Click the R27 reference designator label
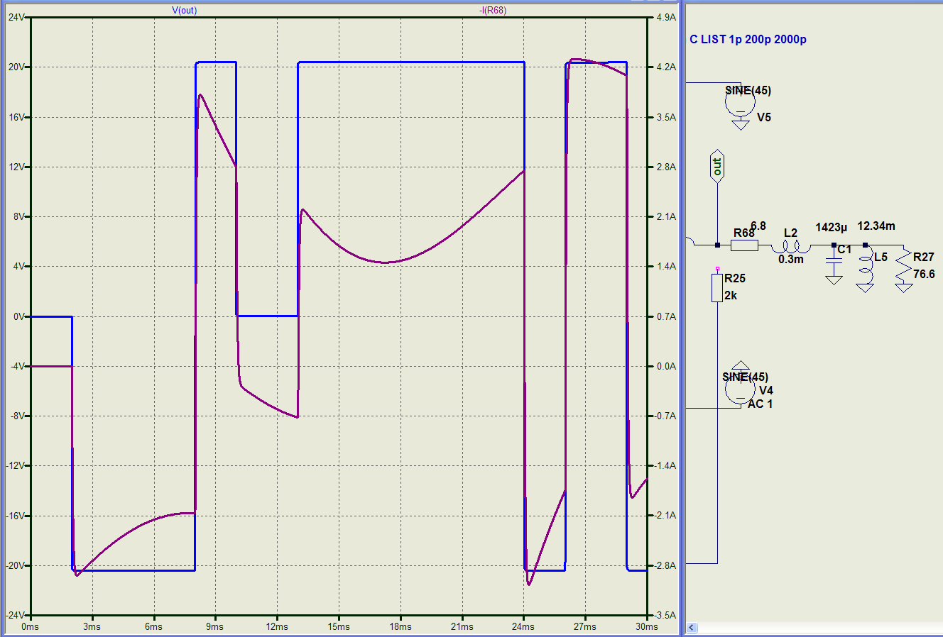The width and height of the screenshot is (943, 637). coord(924,257)
